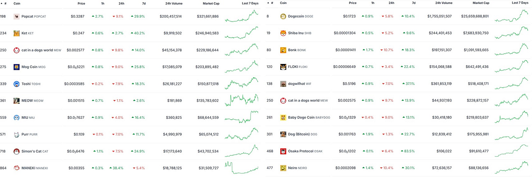Open the Dogecoin logo icon
The width and height of the screenshot is (532, 177).
283,16
